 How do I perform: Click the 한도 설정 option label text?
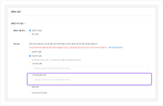(x=35, y=34)
